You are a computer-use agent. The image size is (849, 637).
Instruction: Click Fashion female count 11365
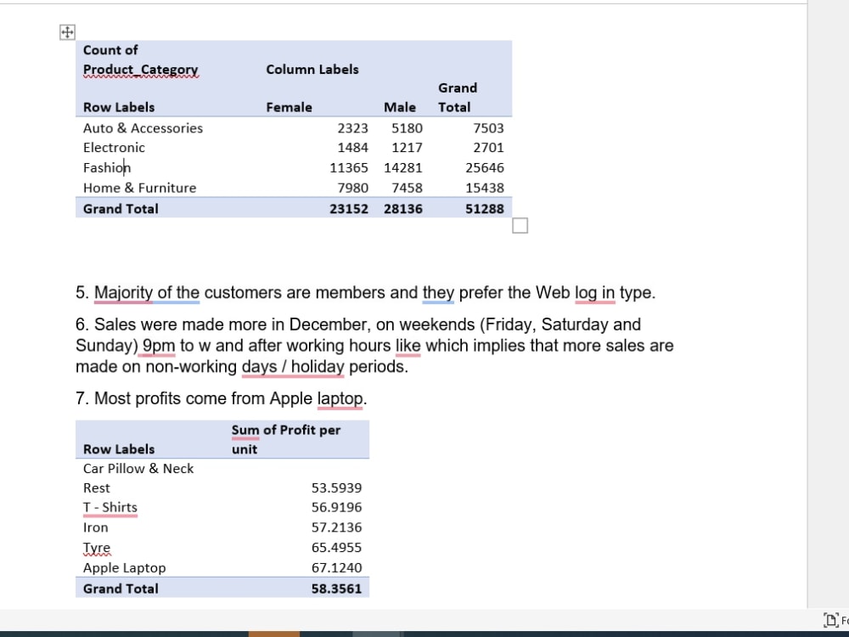(349, 168)
